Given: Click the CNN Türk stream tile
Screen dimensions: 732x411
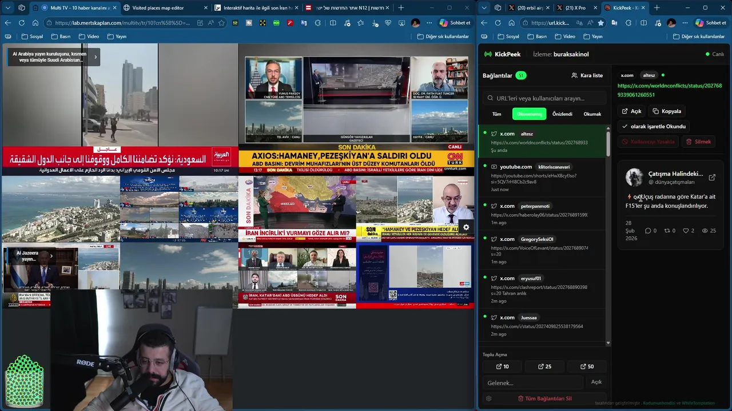Looking at the screenshot, I should tap(356, 109).
